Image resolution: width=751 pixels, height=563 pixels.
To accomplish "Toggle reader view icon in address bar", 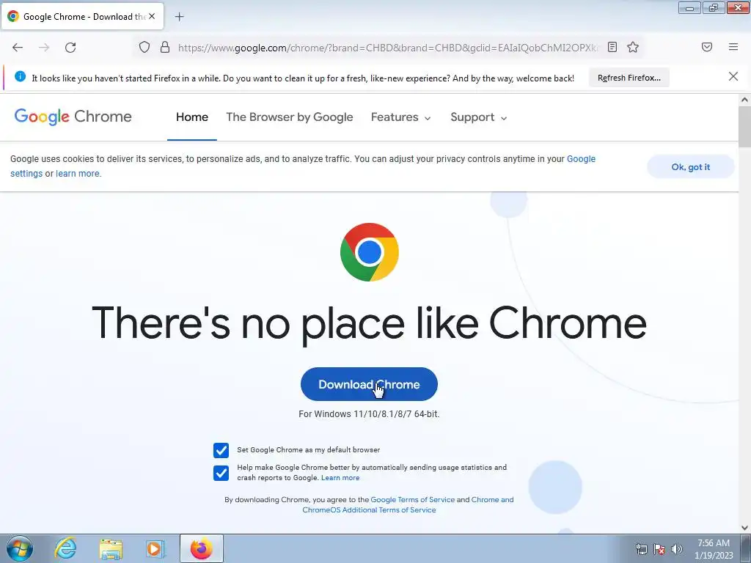I will pyautogui.click(x=612, y=47).
